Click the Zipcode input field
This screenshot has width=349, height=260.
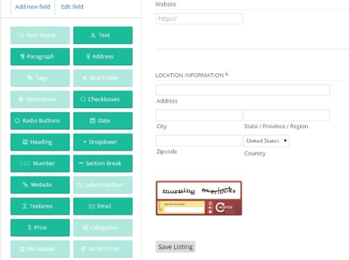199,141
